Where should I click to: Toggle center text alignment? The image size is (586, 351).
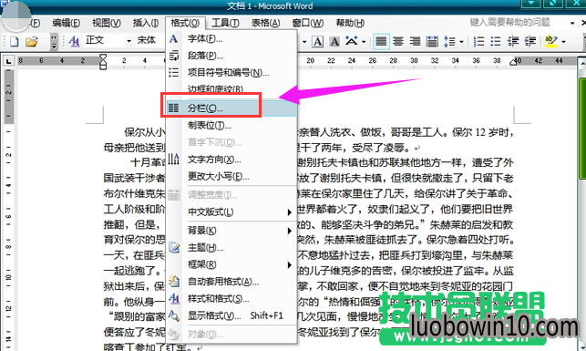398,41
